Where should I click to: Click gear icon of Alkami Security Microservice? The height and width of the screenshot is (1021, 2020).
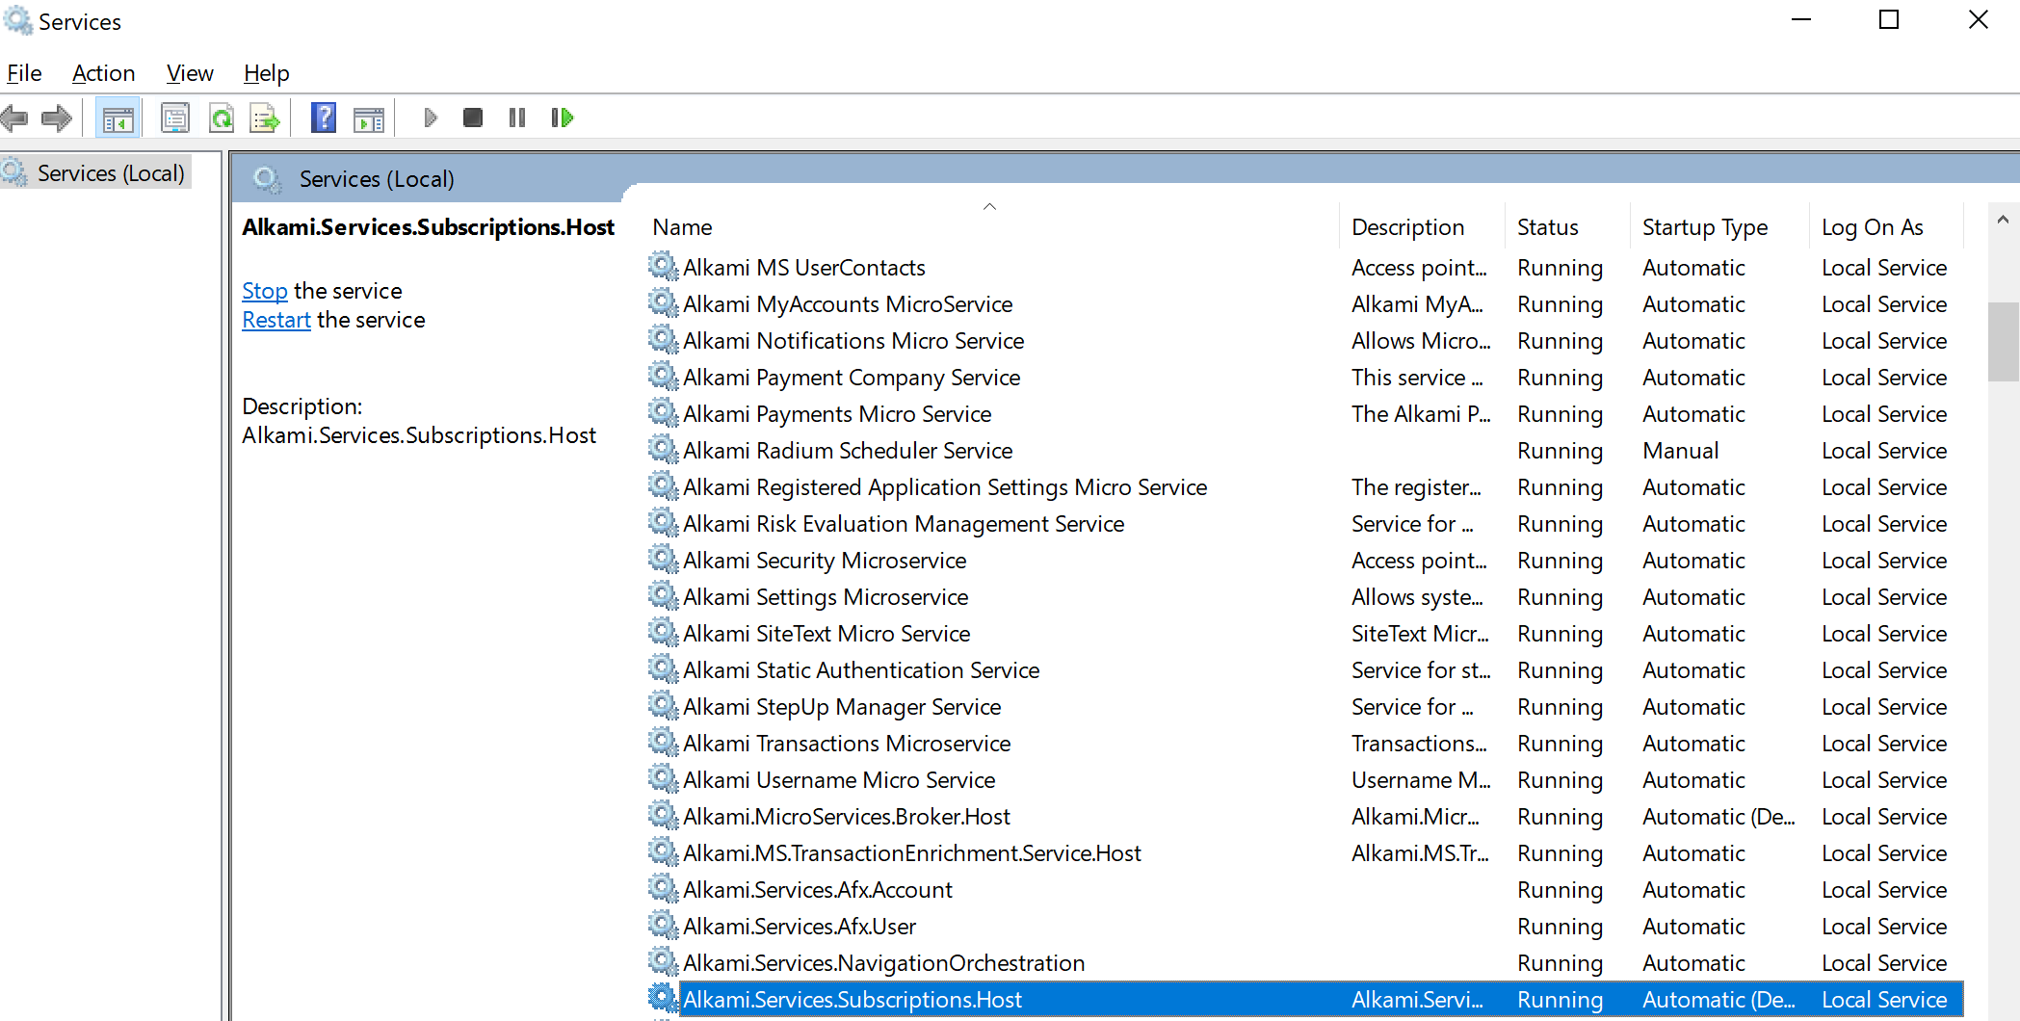(x=663, y=559)
